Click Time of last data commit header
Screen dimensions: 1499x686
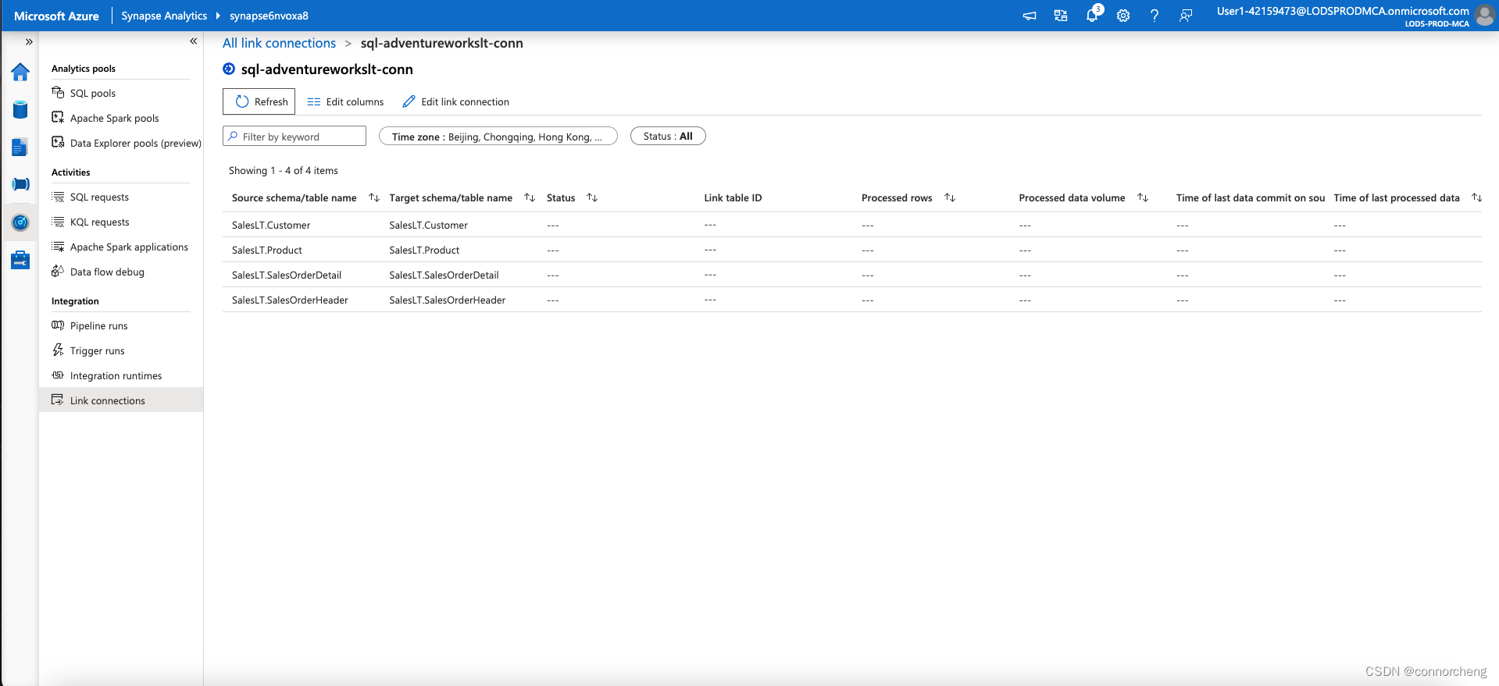pos(1251,197)
